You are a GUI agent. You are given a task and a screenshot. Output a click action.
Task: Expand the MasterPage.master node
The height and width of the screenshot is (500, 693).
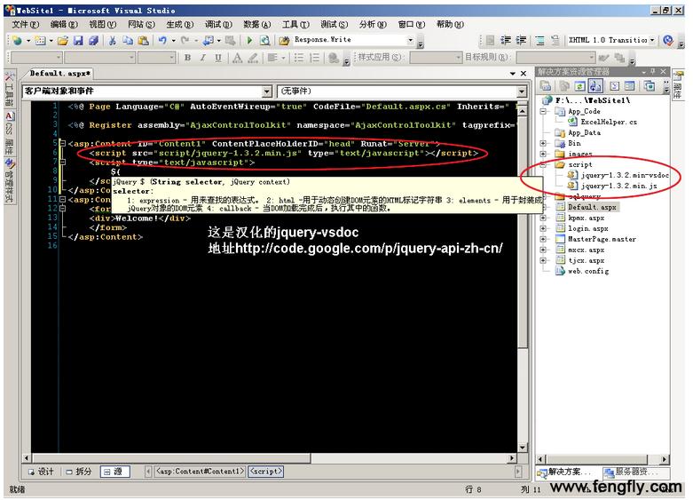coord(543,239)
